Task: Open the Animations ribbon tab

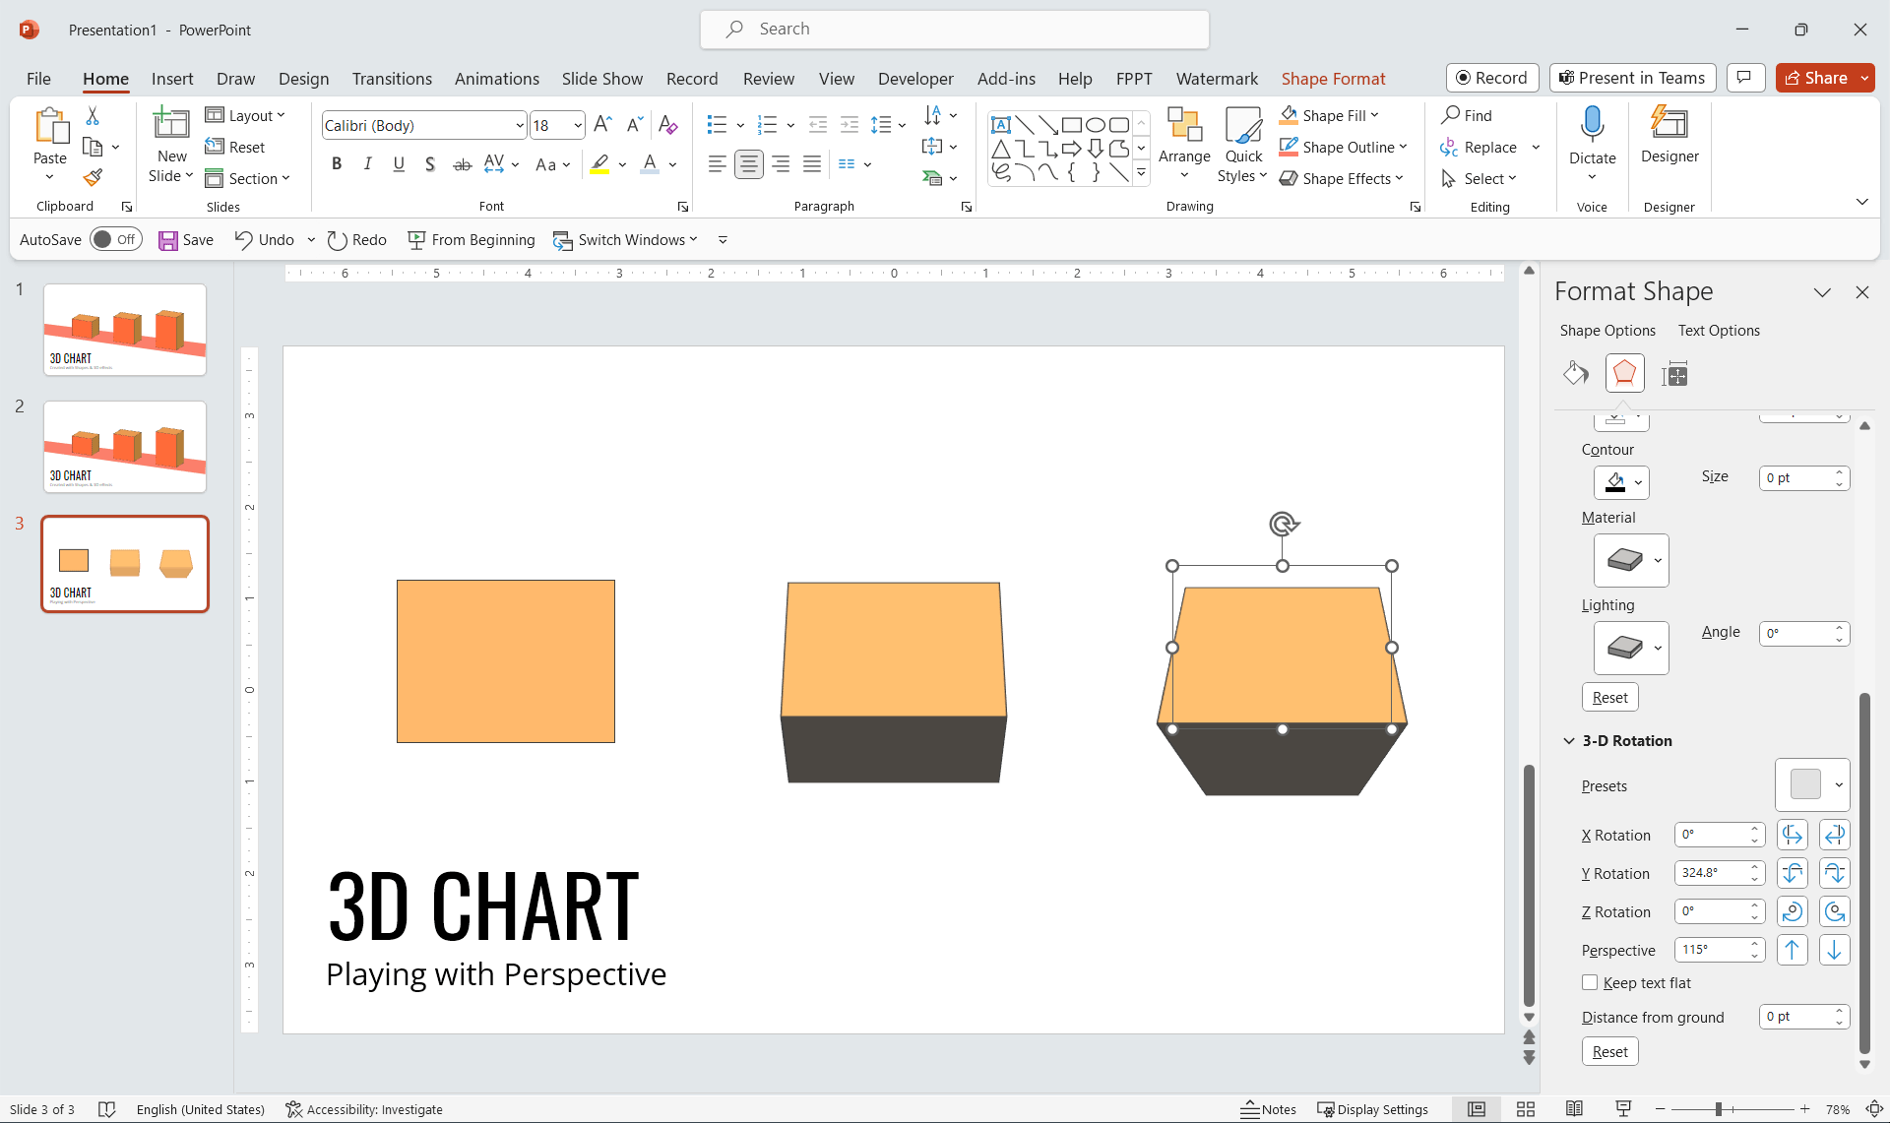Action: pos(496,79)
